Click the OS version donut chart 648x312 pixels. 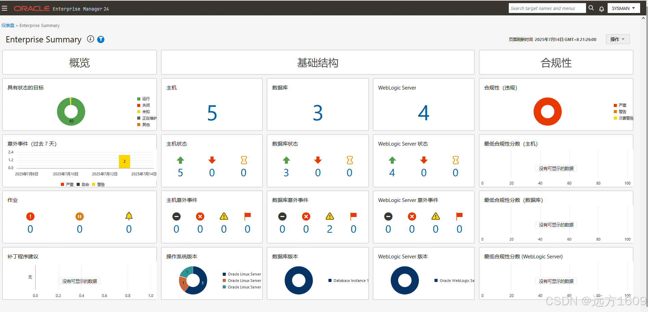[x=193, y=280]
